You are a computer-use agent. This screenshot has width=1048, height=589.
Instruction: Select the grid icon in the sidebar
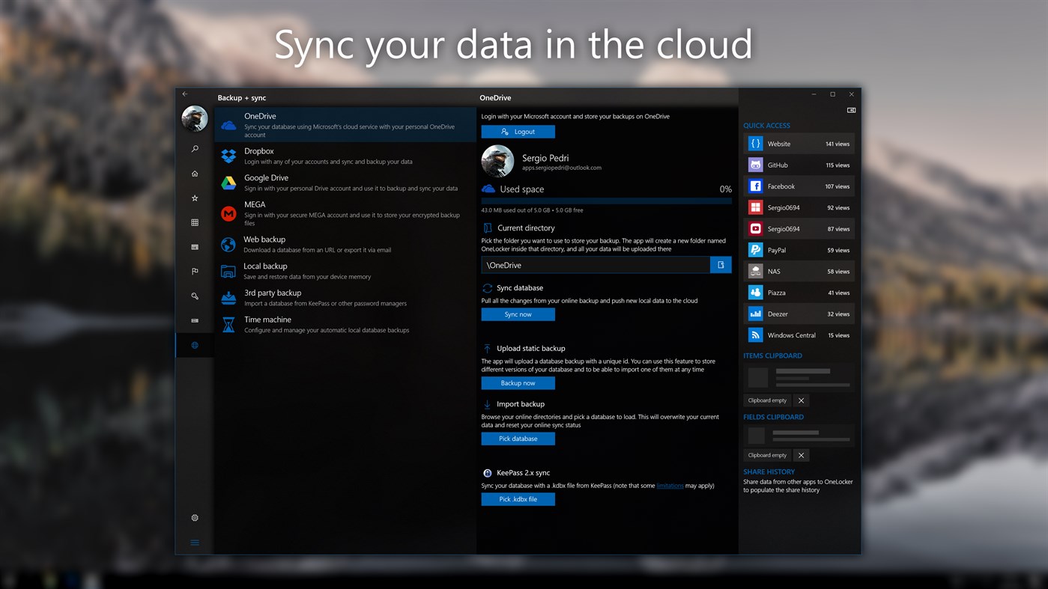(195, 222)
